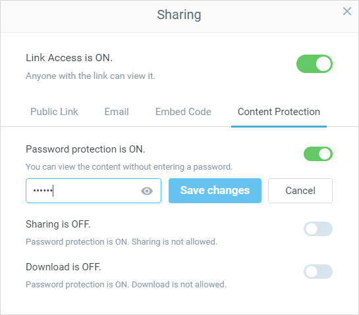Viewport: 359px width, 315px height.
Task: Click 'Anyone with the link can view it' text
Action: pos(90,76)
